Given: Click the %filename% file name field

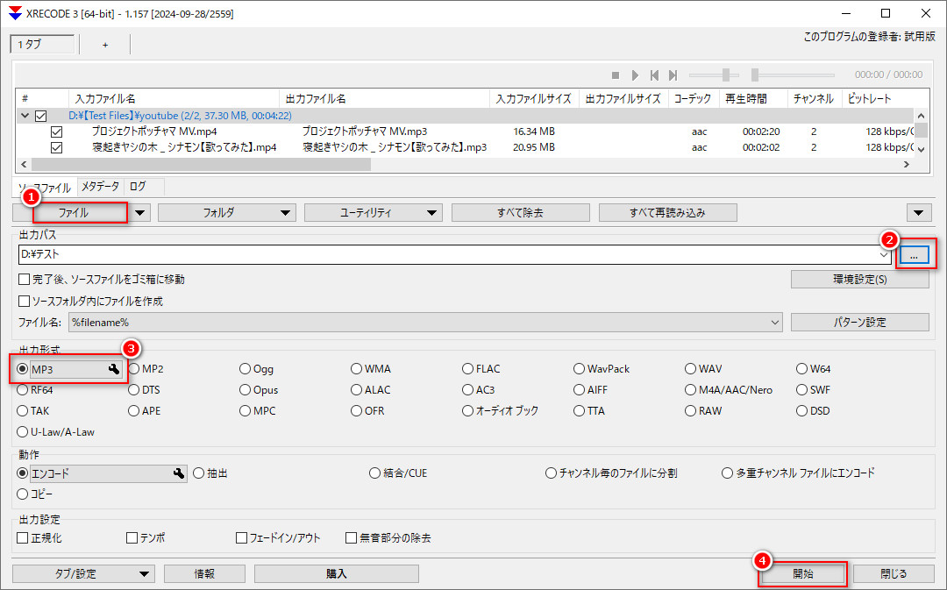Looking at the screenshot, I should [395, 322].
